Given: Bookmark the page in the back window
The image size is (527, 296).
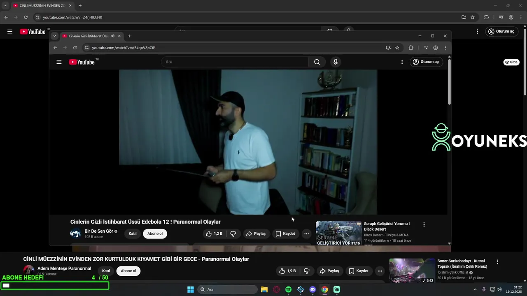Looking at the screenshot, I should [x=473, y=17].
